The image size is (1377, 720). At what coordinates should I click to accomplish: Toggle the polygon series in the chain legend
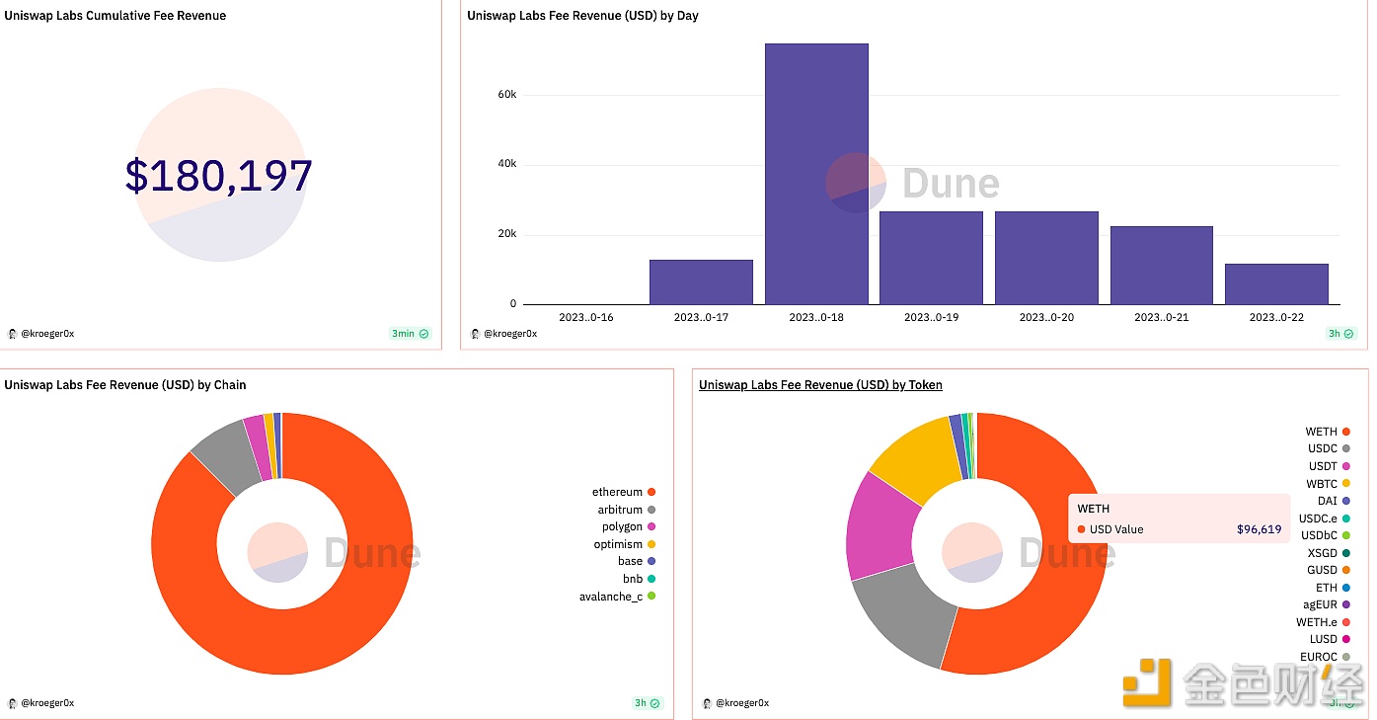(x=622, y=526)
